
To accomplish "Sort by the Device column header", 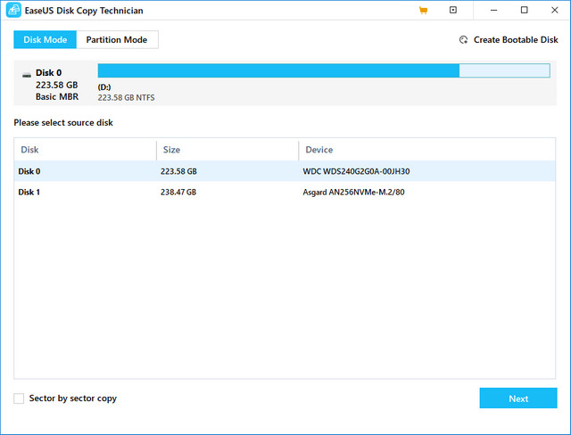I will point(426,150).
